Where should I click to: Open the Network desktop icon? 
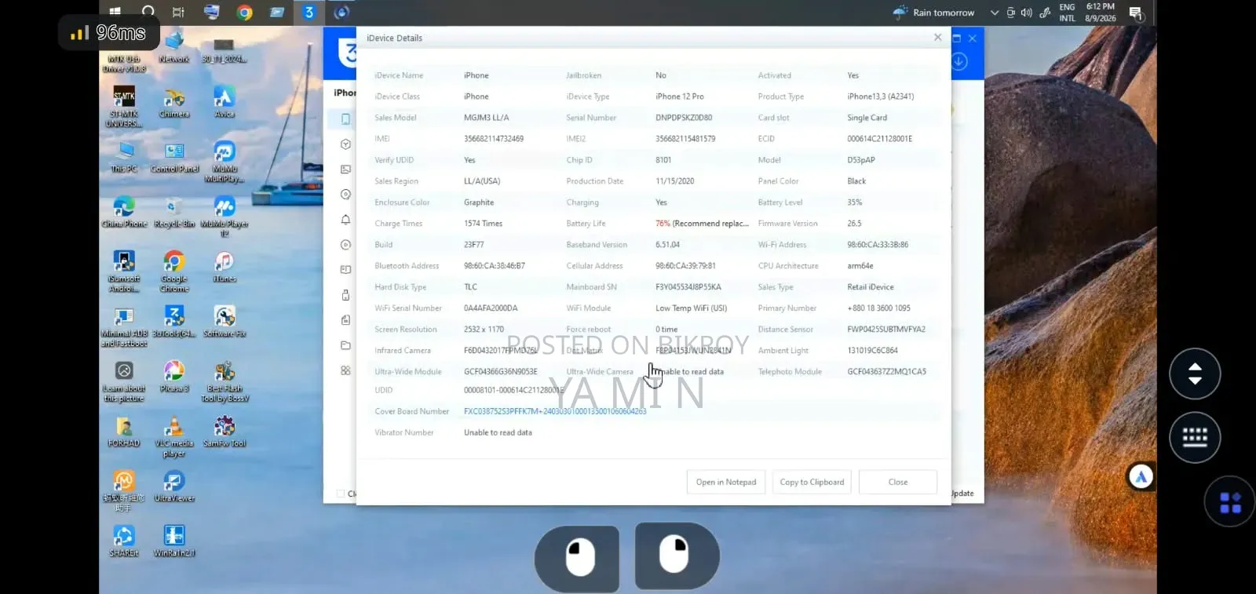[x=174, y=49]
